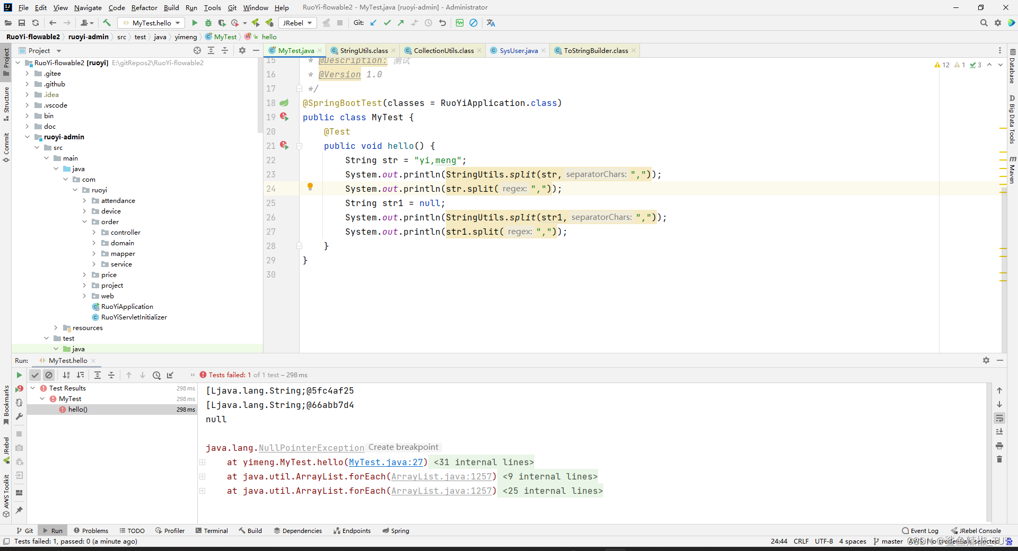Open the MyTest.hello run configuration dropdown
Viewport: 1018px width, 551px height.
tap(152, 23)
